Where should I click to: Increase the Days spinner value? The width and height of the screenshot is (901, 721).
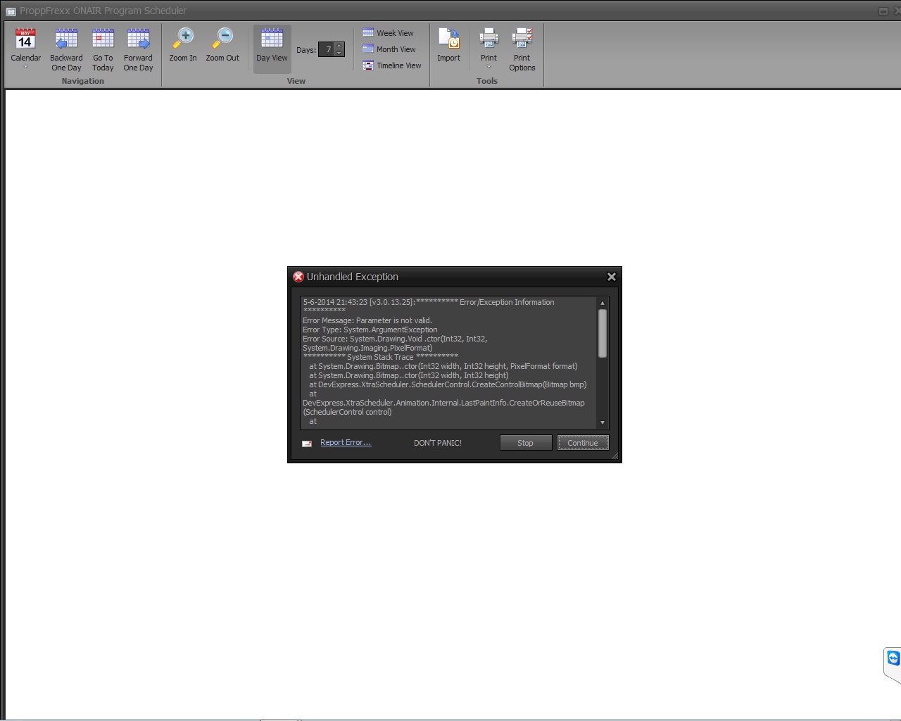click(x=339, y=46)
